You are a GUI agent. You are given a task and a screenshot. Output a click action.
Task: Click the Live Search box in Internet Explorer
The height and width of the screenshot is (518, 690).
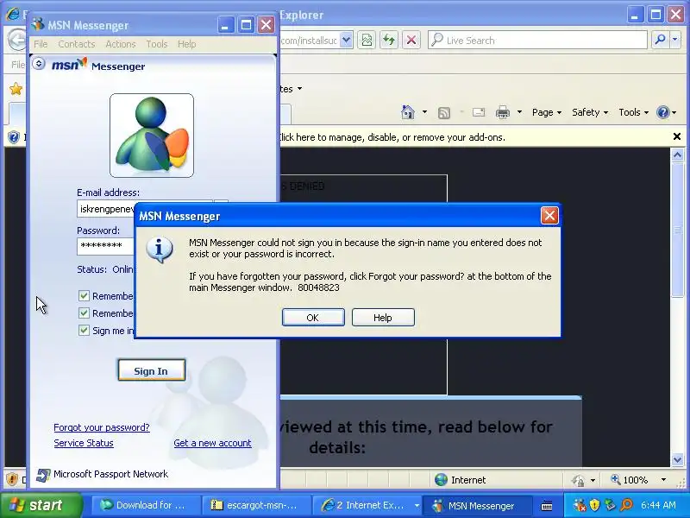click(537, 40)
